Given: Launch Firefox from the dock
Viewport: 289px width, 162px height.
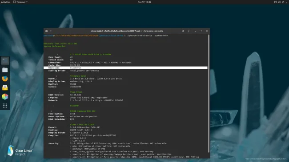Looking at the screenshot, I should click(5, 79).
